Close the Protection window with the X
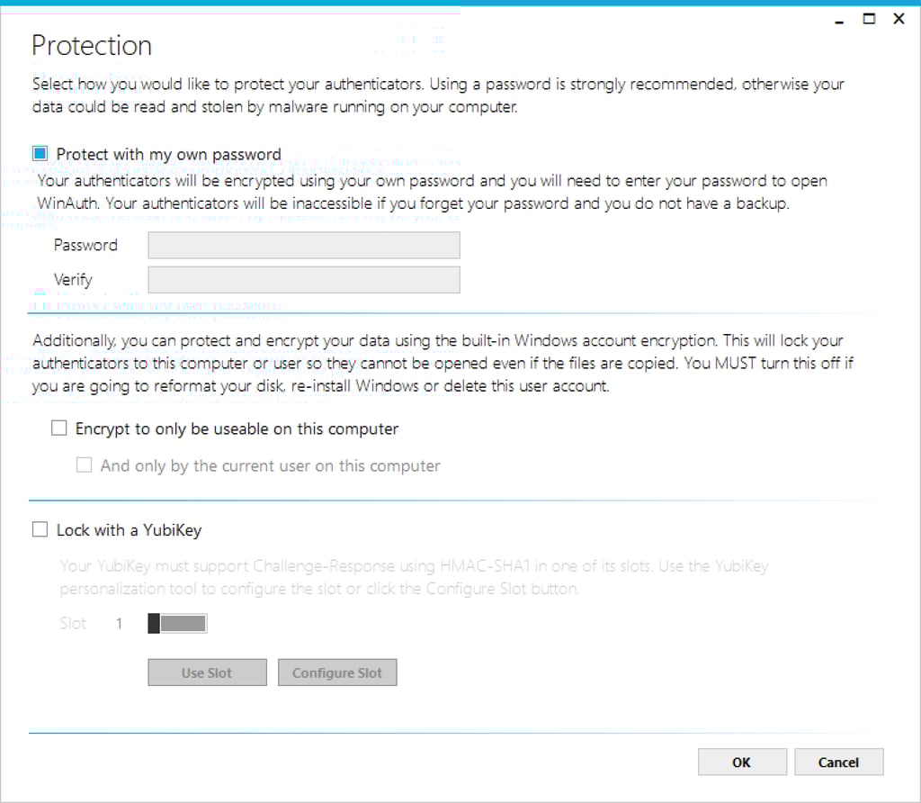The width and height of the screenshot is (921, 803). pos(899,19)
